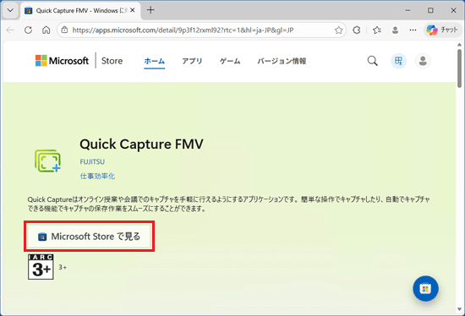
Task: Select the ゲーム tab
Action: point(230,61)
